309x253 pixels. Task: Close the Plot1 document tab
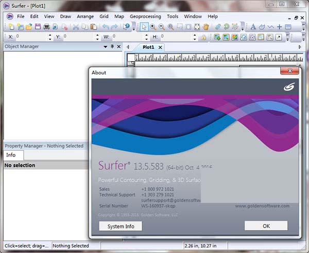(160, 47)
